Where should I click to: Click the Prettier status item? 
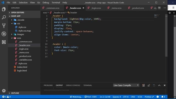pyautogui.click(x=149, y=97)
